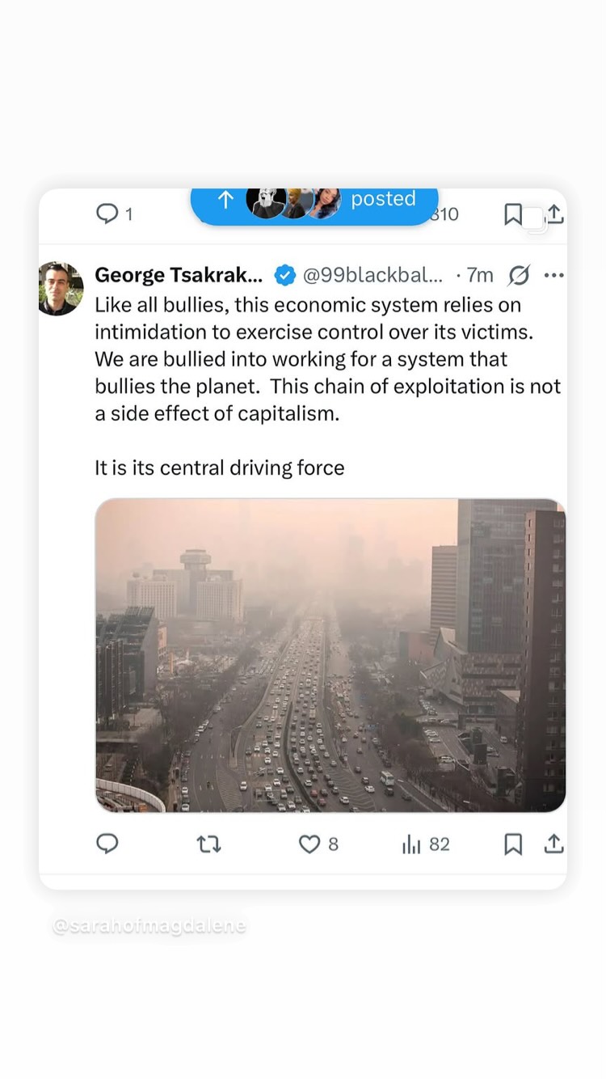View analytics showing 82 views

(x=426, y=844)
